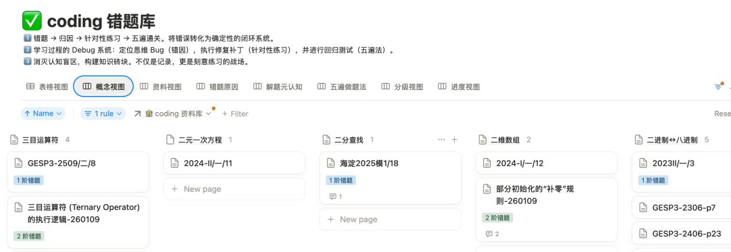Click 1 阶错题 tag on GESP3-2509/二/8
This screenshot has width=731, height=252.
pyautogui.click(x=29, y=180)
